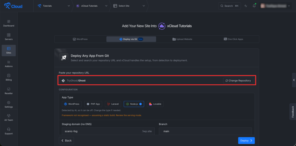Click the rocket deploy icon

[64, 58]
